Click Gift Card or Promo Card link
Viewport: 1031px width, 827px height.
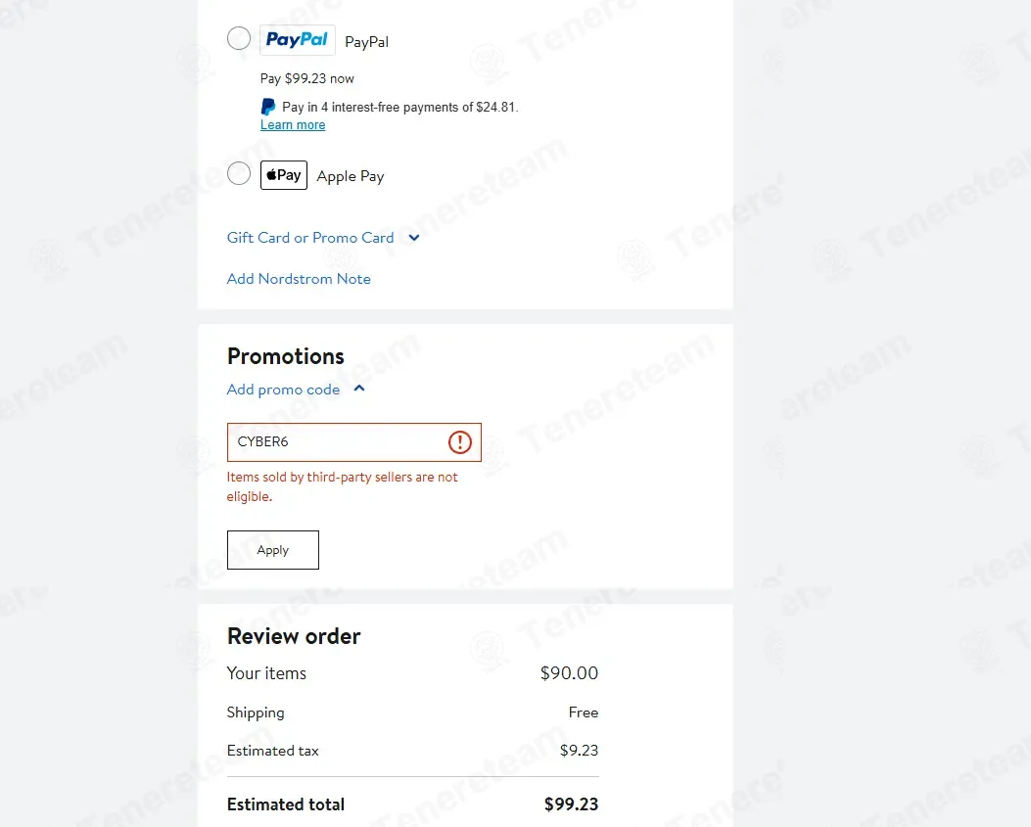pos(310,238)
